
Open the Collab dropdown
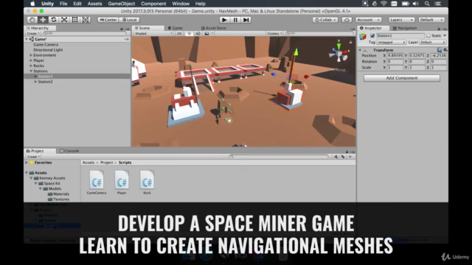[325, 20]
